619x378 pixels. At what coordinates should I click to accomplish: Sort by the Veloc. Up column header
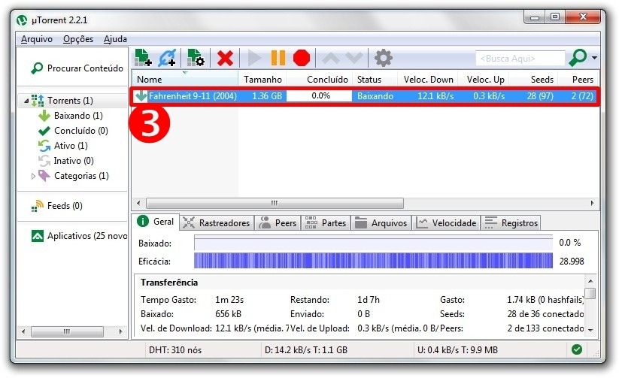[484, 80]
